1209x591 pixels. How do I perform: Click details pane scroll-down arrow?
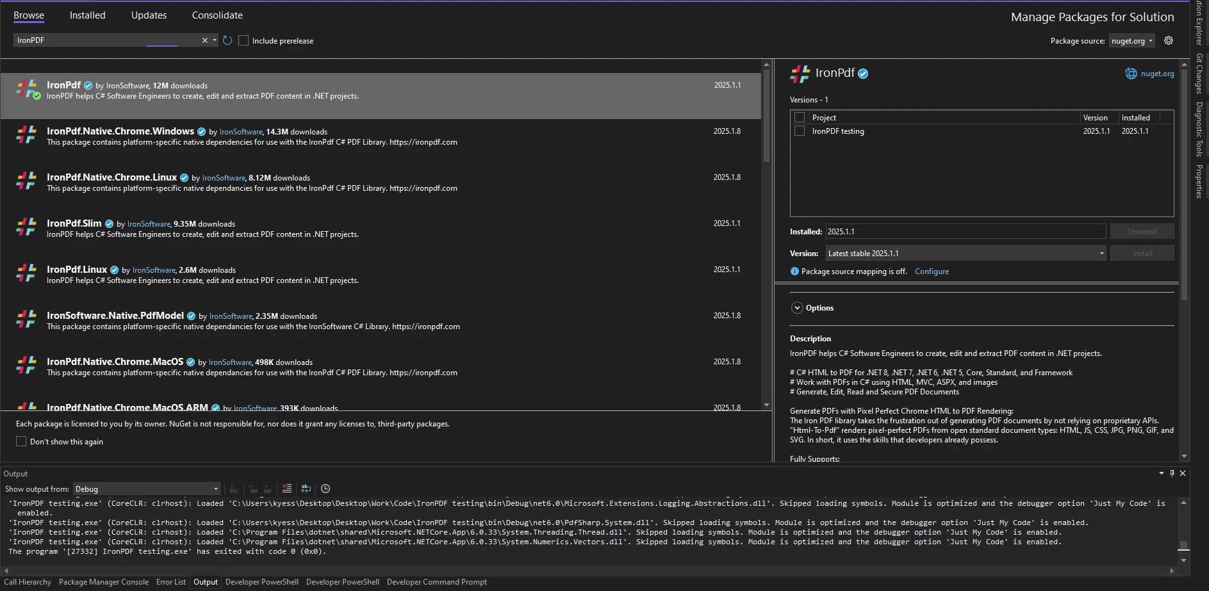point(1184,456)
